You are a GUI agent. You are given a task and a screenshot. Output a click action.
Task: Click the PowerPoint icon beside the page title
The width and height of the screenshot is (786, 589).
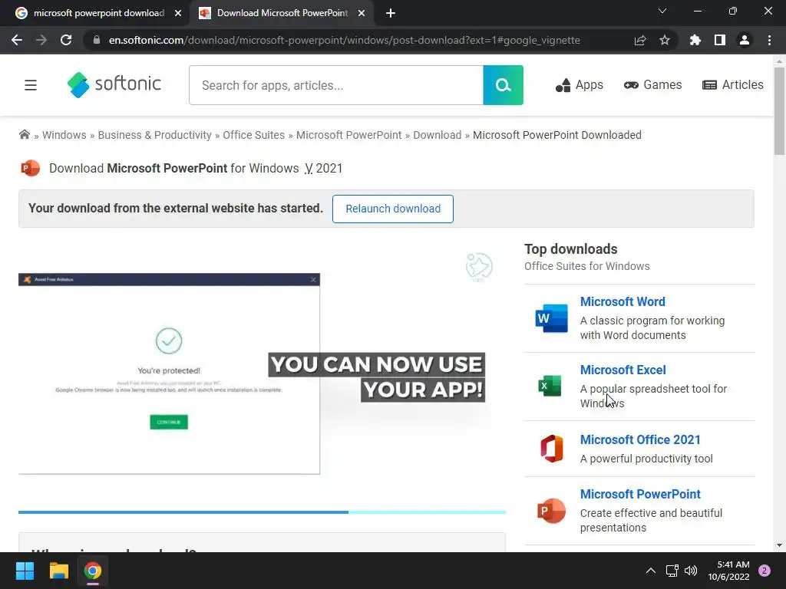click(x=30, y=168)
